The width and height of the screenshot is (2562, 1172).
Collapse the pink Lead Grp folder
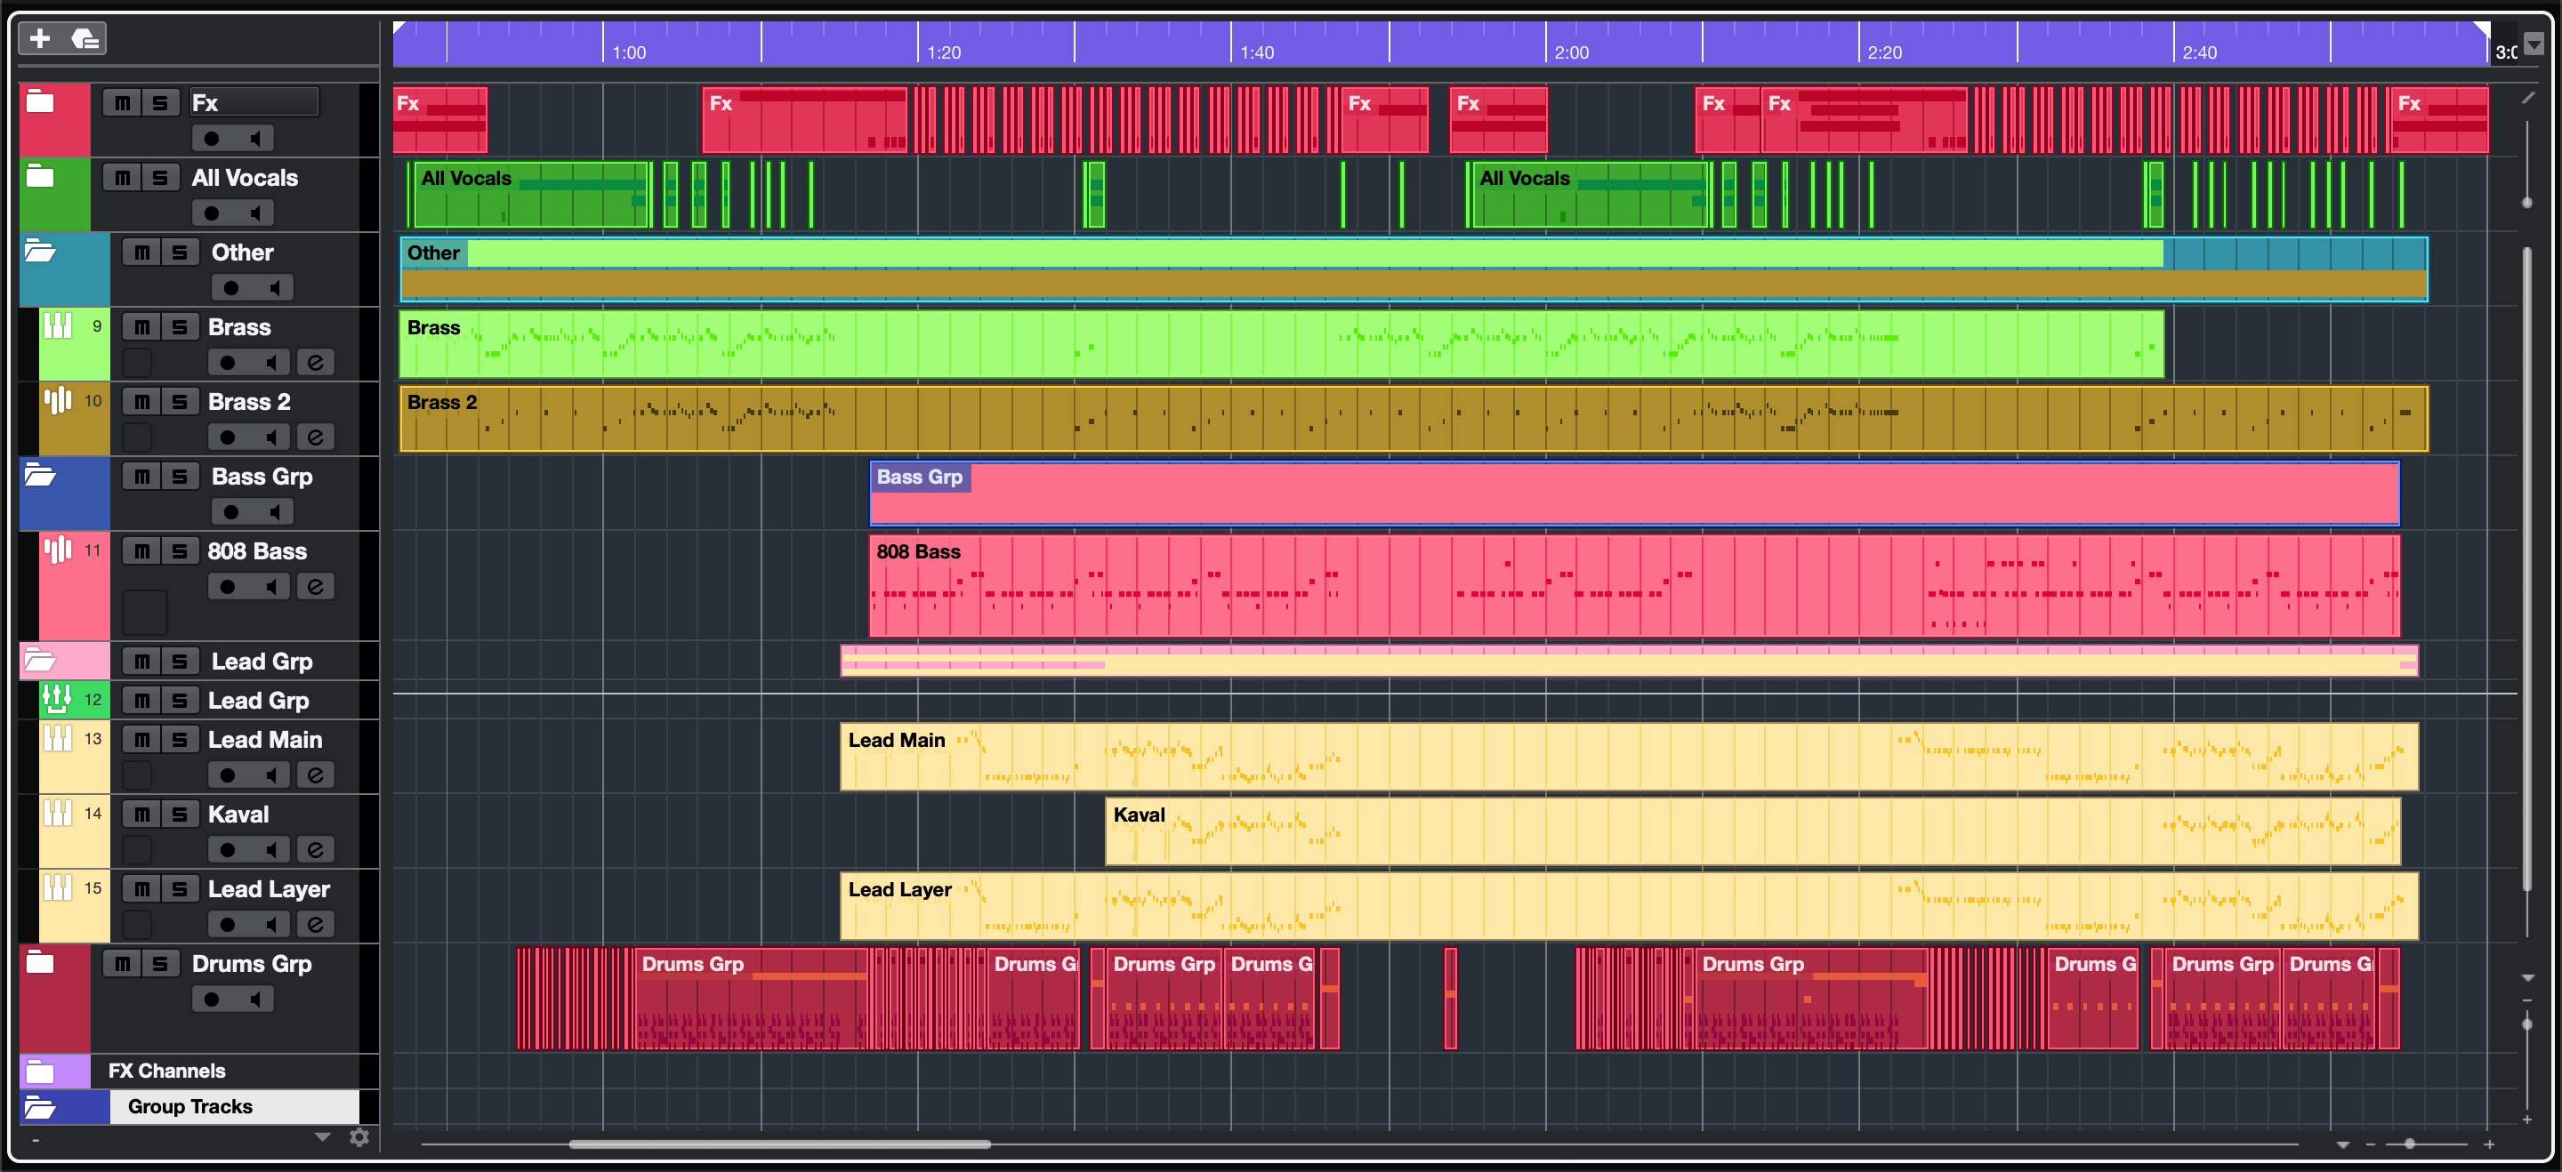click(x=40, y=659)
